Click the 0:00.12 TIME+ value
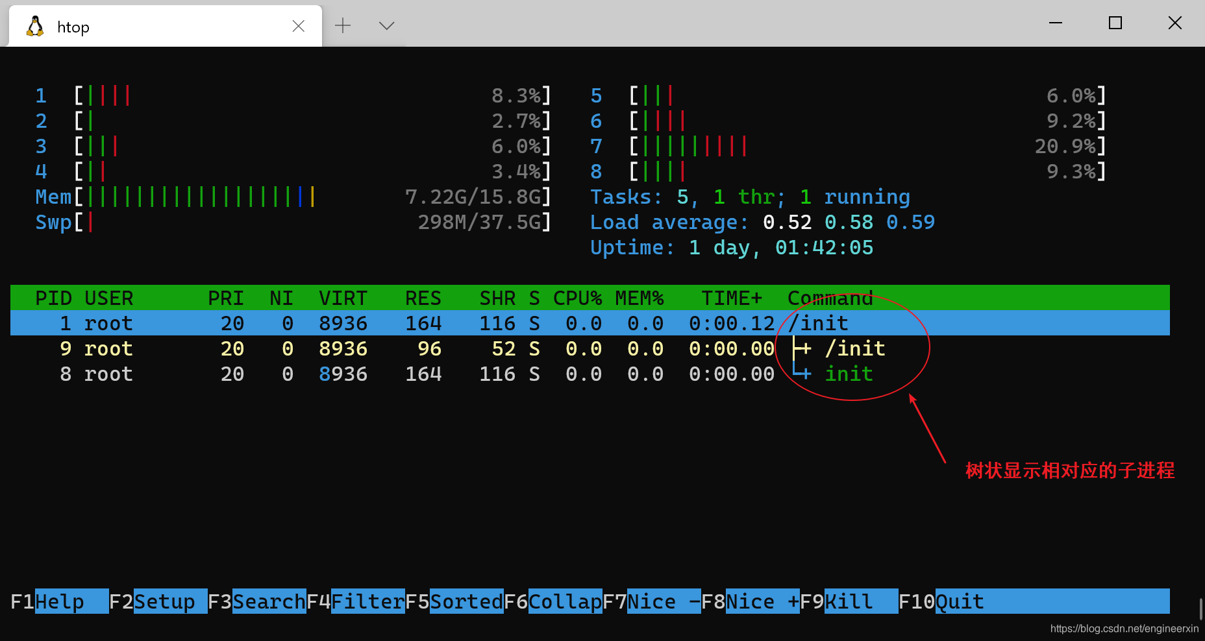This screenshot has height=641, width=1205. pos(732,323)
